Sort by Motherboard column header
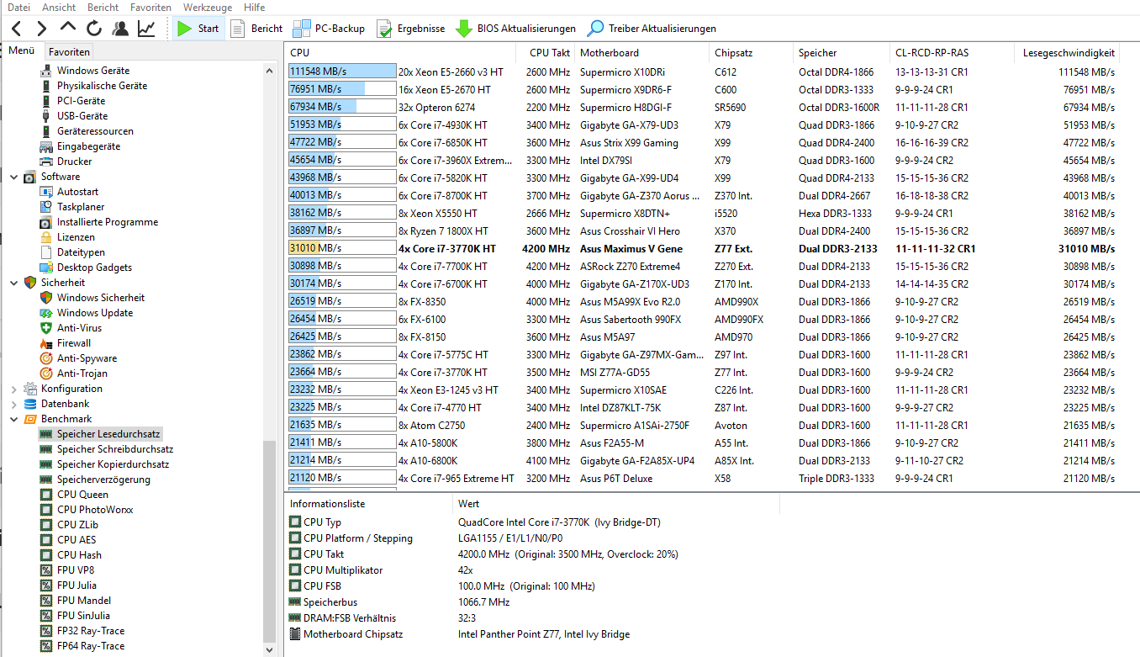The height and width of the screenshot is (657, 1140). (x=642, y=53)
